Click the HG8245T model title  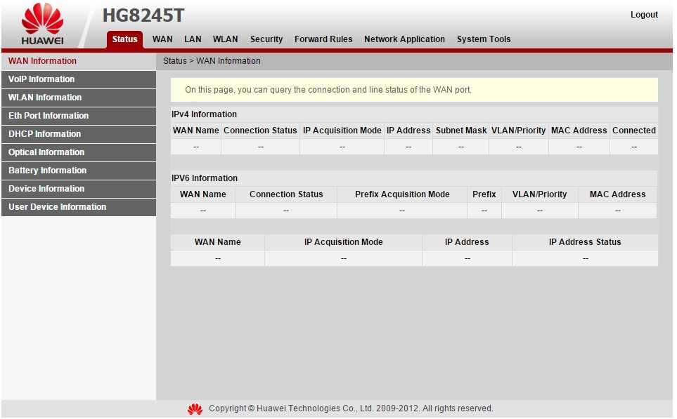coord(143,16)
